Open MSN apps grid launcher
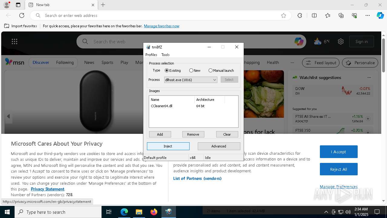Viewport: 387px width, 218px height. pyautogui.click(x=15, y=41)
